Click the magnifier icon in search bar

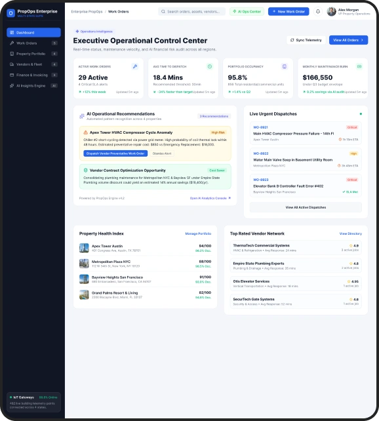pos(163,12)
